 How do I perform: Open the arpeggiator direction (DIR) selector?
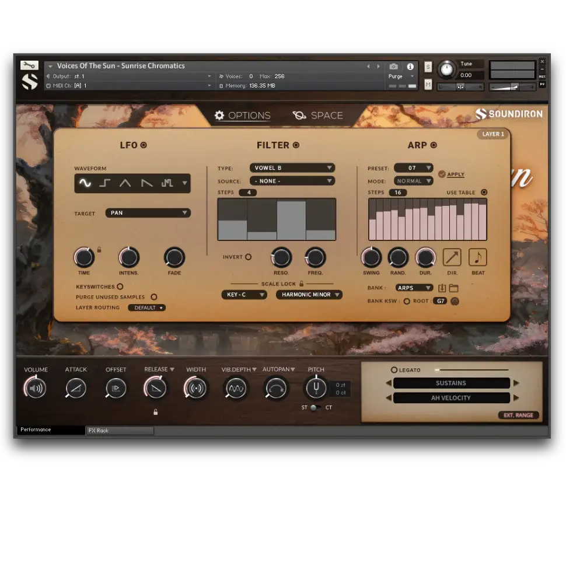[452, 258]
